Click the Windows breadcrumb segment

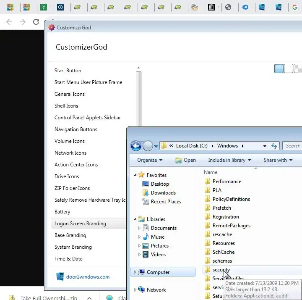coord(227,146)
